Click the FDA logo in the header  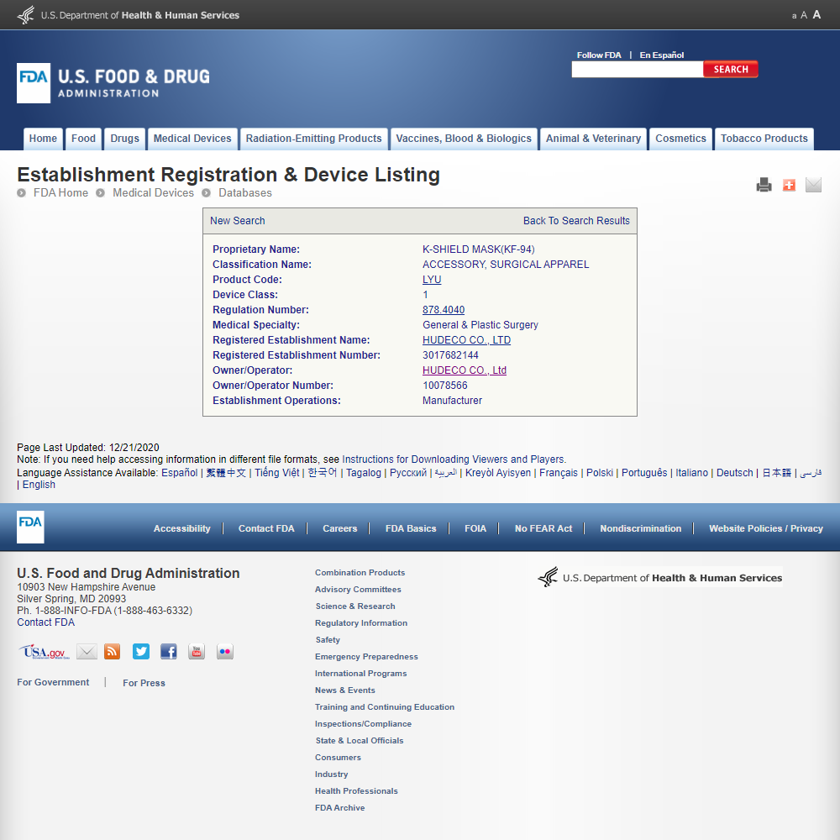coord(113,83)
